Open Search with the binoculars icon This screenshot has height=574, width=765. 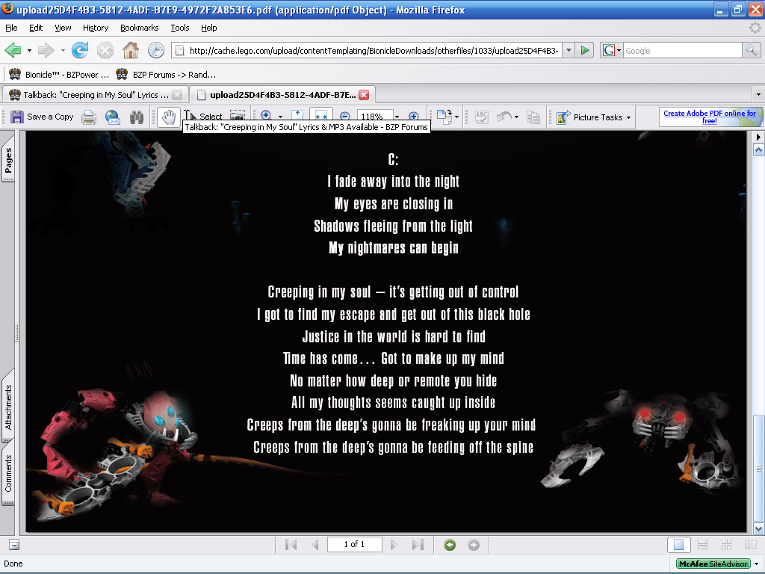point(137,117)
